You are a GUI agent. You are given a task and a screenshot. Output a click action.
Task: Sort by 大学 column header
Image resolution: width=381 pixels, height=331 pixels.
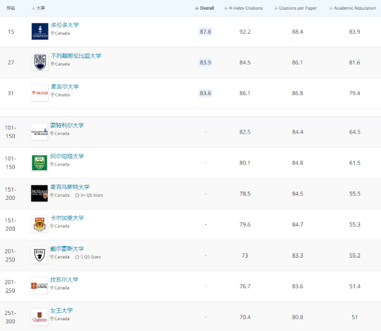click(38, 8)
